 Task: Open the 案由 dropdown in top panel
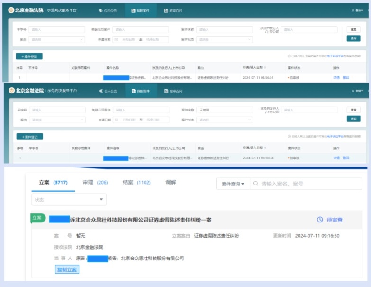[x=57, y=39]
